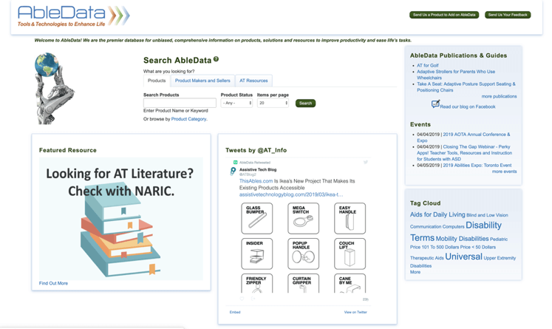Open the Items per page dropdown
Image resolution: width=552 pixels, height=329 pixels.
[273, 103]
